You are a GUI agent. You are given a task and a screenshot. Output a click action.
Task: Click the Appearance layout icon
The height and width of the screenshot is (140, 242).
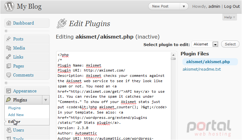coord(8,91)
